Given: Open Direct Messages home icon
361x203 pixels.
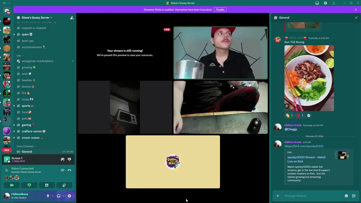Looking at the screenshot, I should (7, 11).
